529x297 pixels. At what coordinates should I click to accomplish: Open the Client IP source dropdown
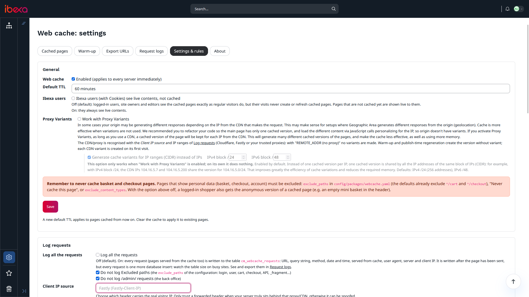tap(143, 288)
